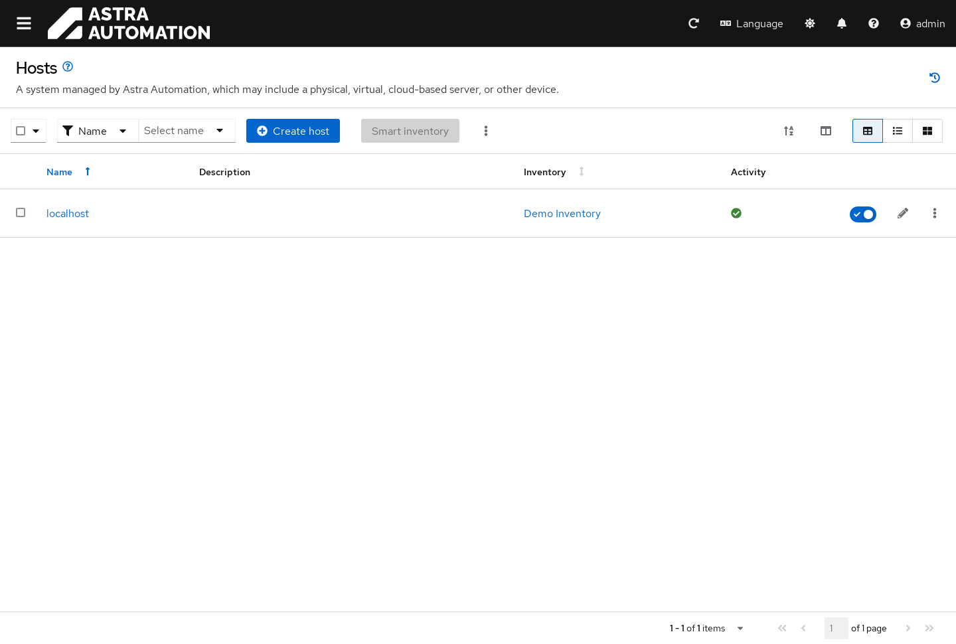Open the hamburger navigation menu

(x=24, y=23)
